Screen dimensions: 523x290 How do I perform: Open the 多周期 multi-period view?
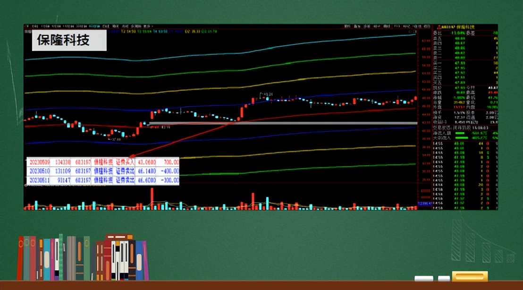click(x=136, y=26)
